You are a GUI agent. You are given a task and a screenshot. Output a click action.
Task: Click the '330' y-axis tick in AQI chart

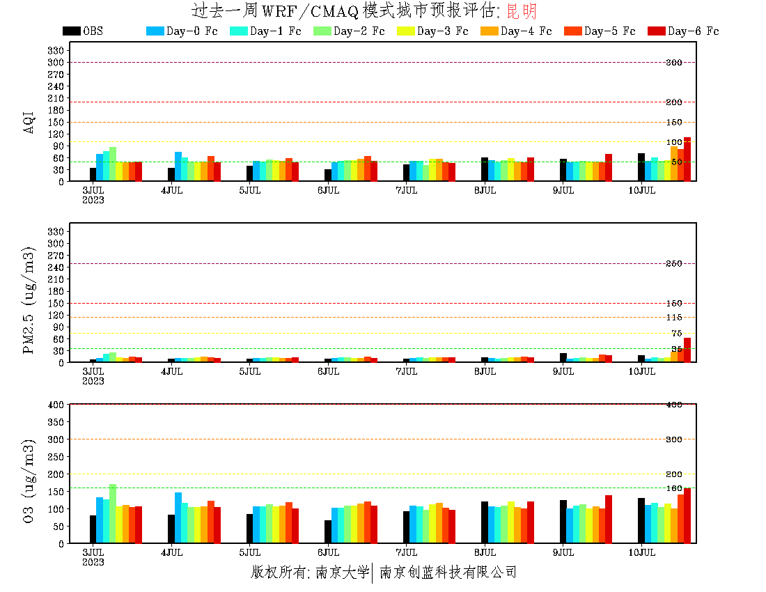point(56,50)
